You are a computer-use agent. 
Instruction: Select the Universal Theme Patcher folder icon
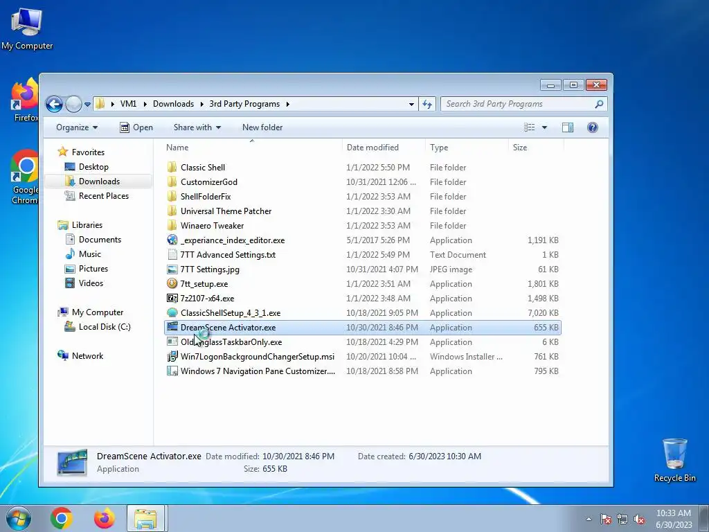click(x=172, y=211)
